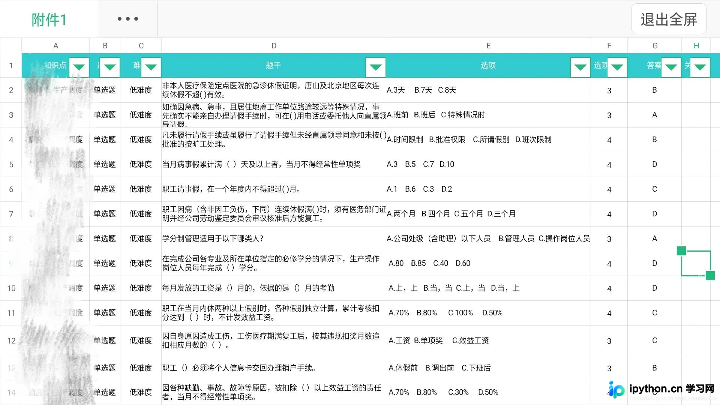Click 低难度 cell in row 11
The width and height of the screenshot is (720, 405).
141,313
